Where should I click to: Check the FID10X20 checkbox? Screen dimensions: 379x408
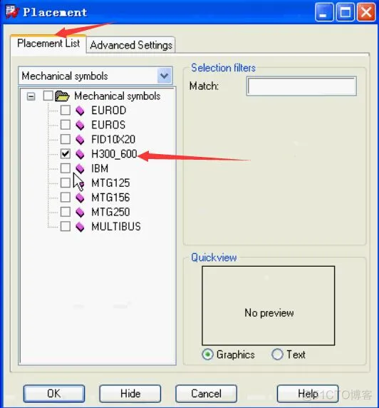click(66, 139)
